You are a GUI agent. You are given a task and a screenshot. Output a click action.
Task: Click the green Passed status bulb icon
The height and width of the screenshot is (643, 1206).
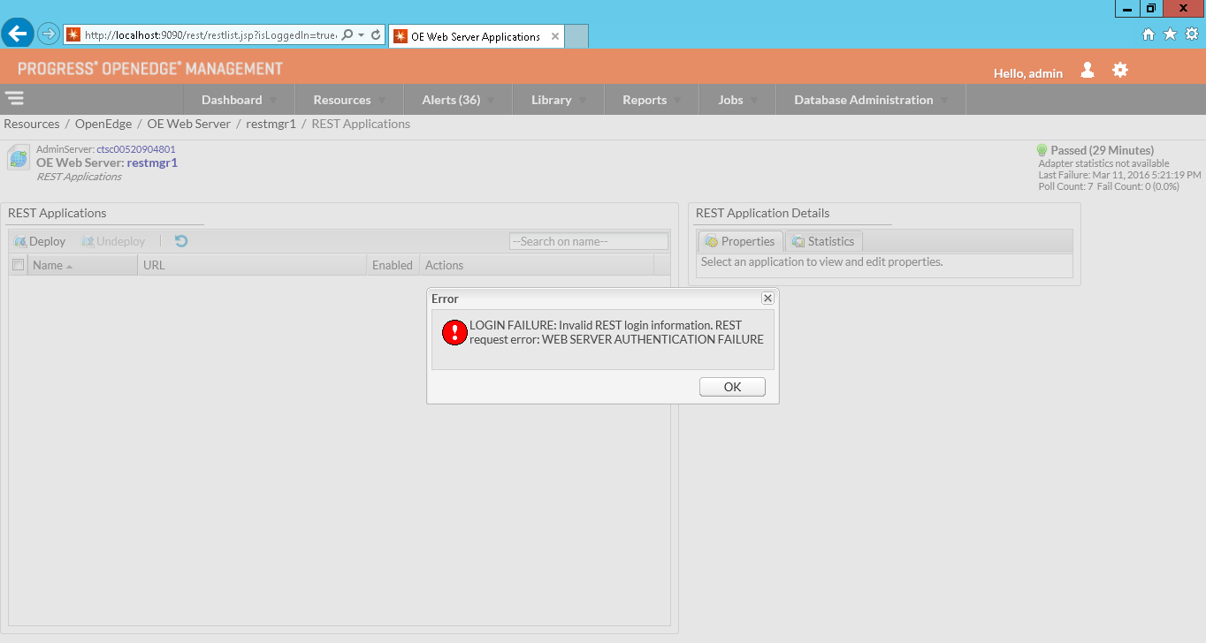(x=1042, y=150)
